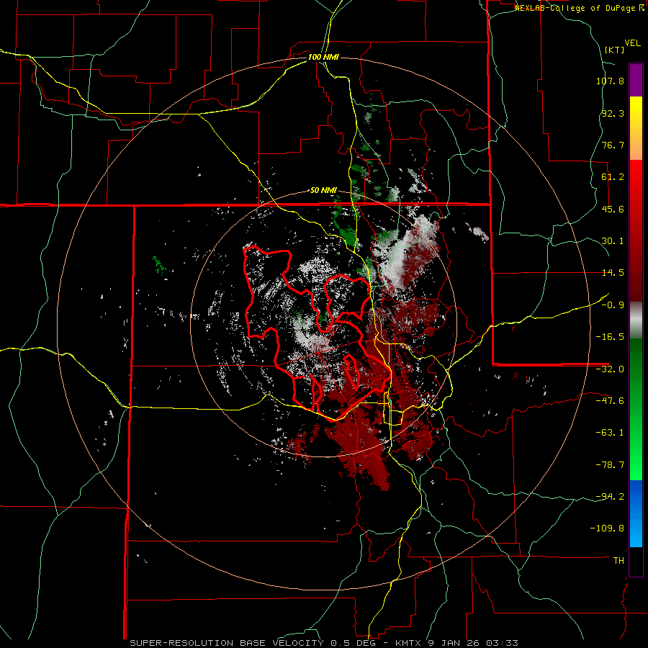Click the -109.8 legend value

[x=608, y=528]
